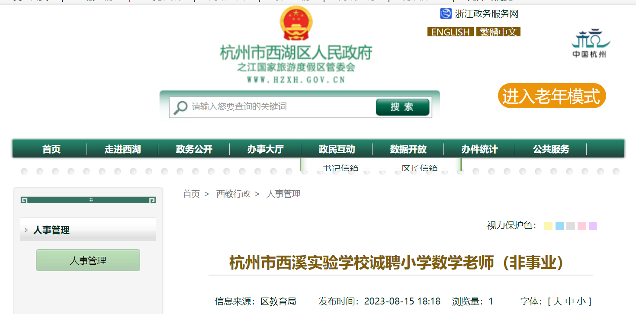Open the 政民互动 menu item
The height and width of the screenshot is (314, 636).
(x=337, y=149)
